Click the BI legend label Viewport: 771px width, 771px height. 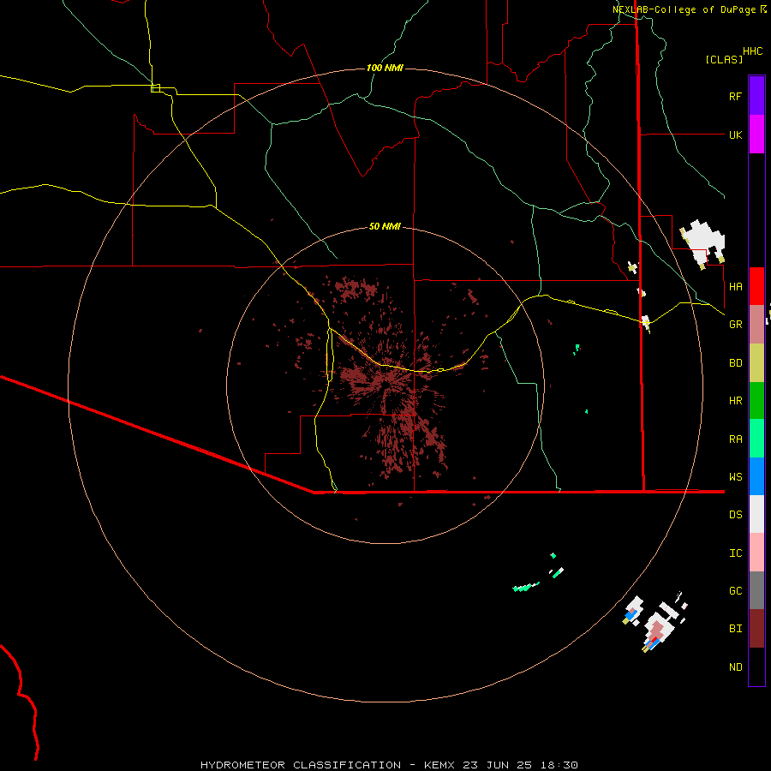coord(735,629)
